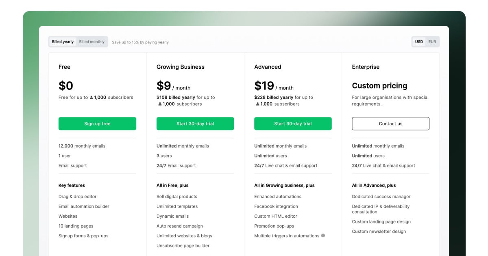Screen dimensions: 488x256
Task: Click the Enterprise plan heading
Action: pos(366,67)
